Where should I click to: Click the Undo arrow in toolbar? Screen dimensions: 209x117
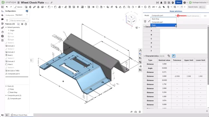click(7, 7)
